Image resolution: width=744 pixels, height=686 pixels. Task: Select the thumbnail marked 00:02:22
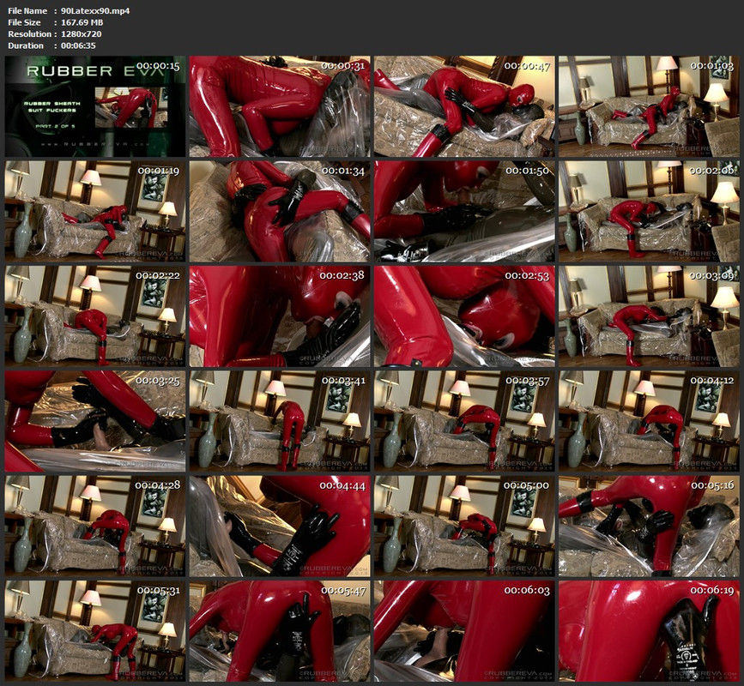(x=95, y=316)
